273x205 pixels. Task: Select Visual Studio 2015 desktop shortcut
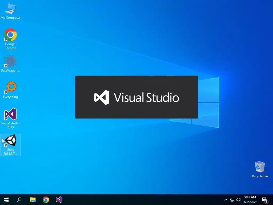(10, 118)
